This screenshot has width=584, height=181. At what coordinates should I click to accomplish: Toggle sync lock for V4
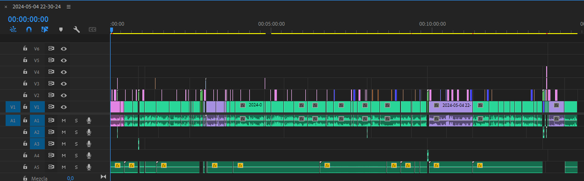coord(51,72)
